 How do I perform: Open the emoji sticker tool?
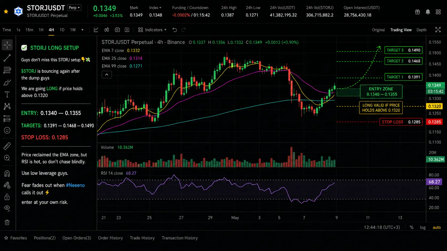pyautogui.click(x=7, y=130)
